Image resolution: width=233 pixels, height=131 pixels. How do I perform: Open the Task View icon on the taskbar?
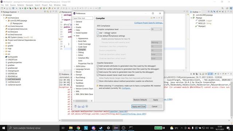pyautogui.click(x=63, y=128)
